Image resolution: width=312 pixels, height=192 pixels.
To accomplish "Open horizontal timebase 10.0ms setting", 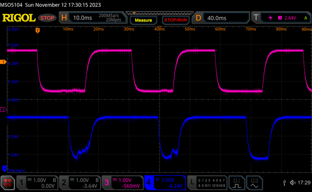I will tap(82, 18).
